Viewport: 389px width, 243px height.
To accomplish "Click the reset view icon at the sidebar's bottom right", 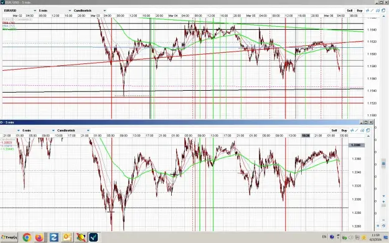I will tap(383, 226).
